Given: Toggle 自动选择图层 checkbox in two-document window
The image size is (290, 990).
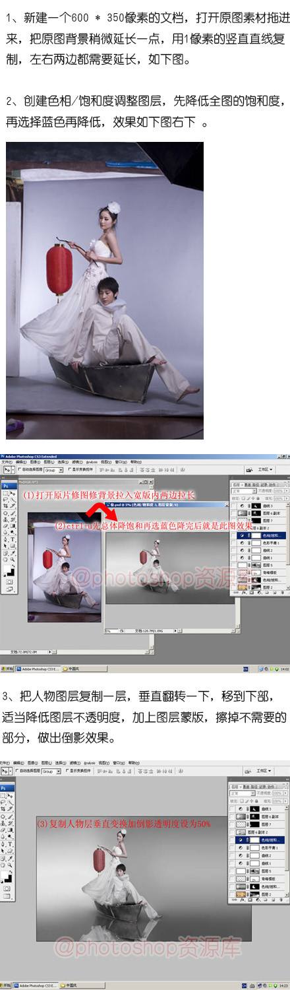Looking at the screenshot, I should [20, 469].
